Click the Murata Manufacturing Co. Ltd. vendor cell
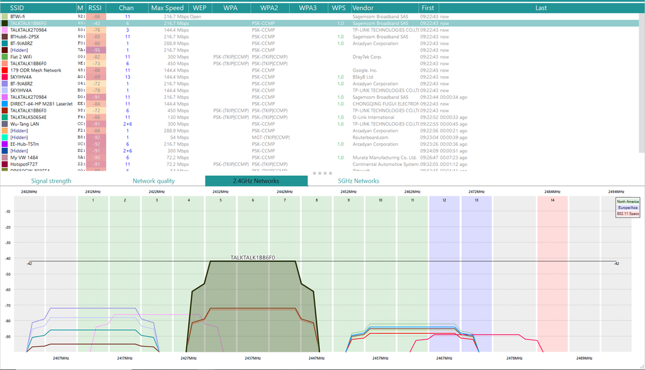Screen dimensions: 645x370 click(385, 158)
